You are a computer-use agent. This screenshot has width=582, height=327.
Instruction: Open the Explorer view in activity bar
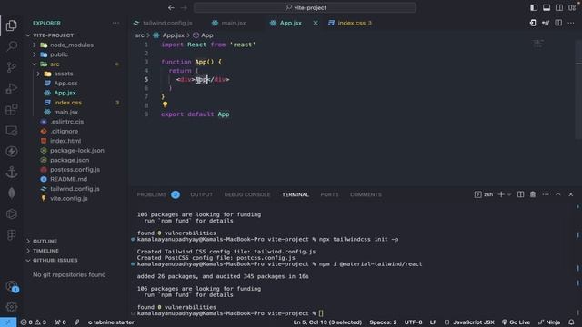click(12, 25)
